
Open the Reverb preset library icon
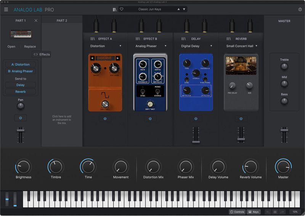pos(228,39)
